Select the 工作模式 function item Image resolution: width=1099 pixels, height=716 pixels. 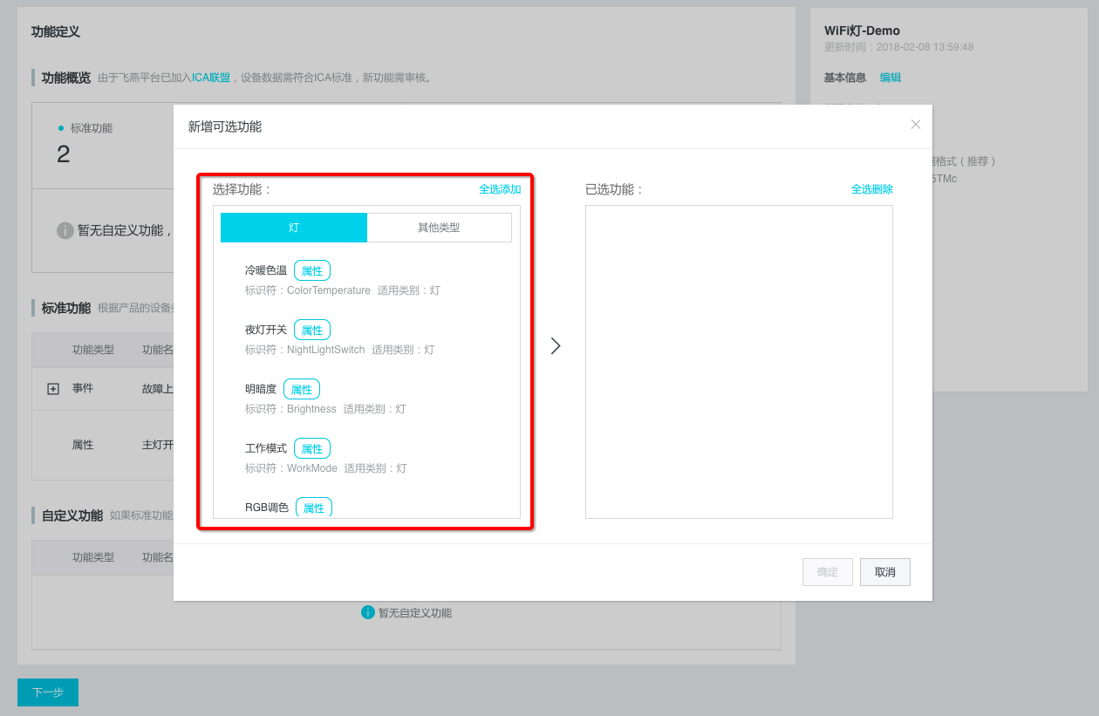point(266,448)
